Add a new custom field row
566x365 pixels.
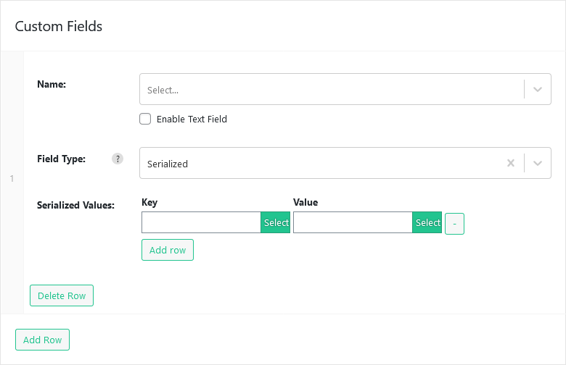pyautogui.click(x=42, y=340)
